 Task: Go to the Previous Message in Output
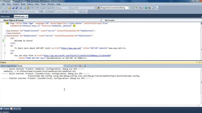point(72,66)
